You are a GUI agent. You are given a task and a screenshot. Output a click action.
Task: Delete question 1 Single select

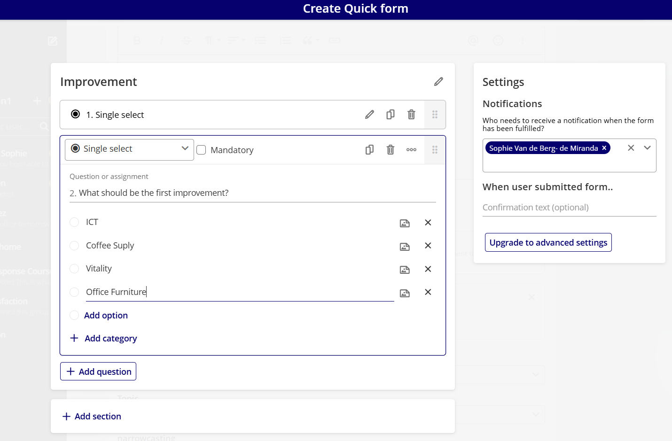point(411,115)
